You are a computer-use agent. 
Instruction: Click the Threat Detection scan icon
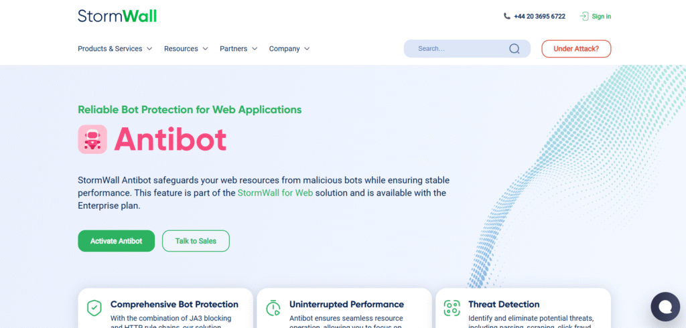tap(452, 308)
